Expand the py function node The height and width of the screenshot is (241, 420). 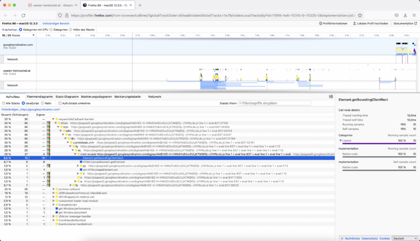[x=78, y=166]
